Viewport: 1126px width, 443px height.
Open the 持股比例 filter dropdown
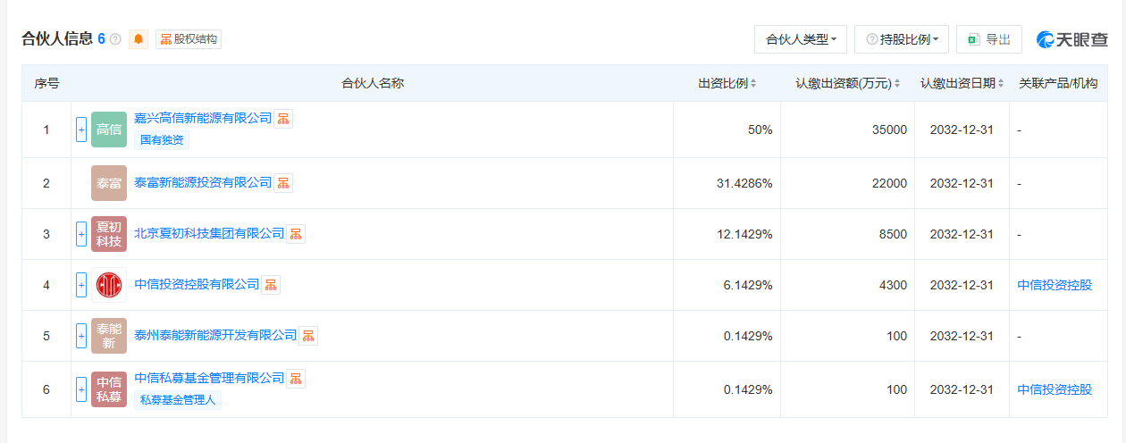pyautogui.click(x=902, y=39)
